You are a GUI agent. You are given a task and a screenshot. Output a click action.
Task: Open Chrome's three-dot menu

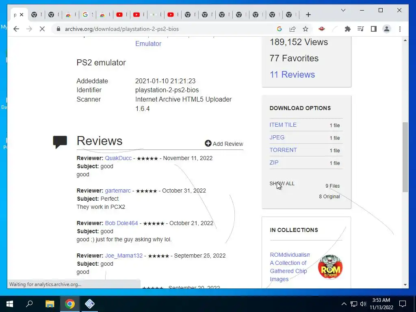400,29
